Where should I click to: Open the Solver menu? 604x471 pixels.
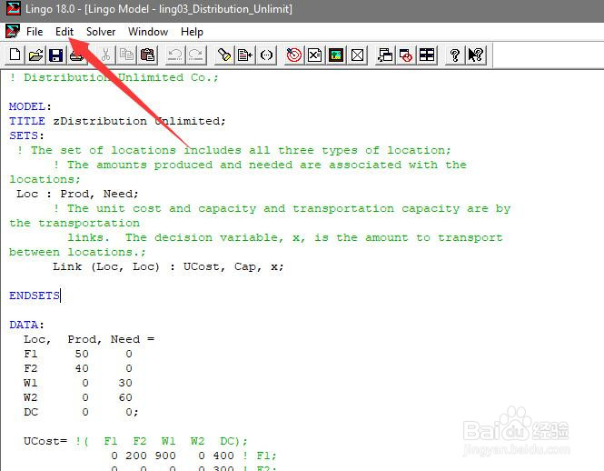(101, 32)
